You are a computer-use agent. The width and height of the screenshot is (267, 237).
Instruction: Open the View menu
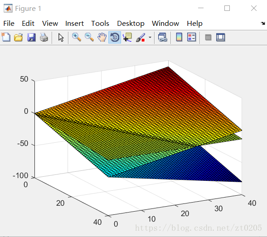[x=50, y=23]
